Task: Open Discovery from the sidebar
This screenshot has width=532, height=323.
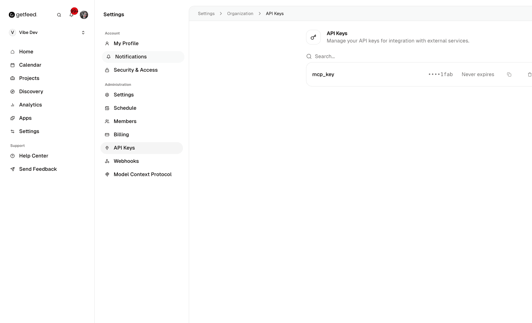Action: (31, 91)
